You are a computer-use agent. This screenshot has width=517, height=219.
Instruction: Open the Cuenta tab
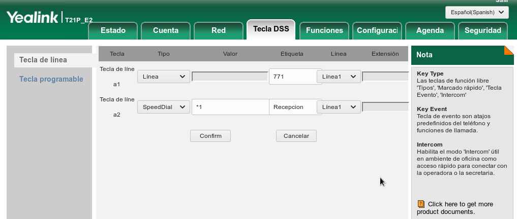click(166, 30)
